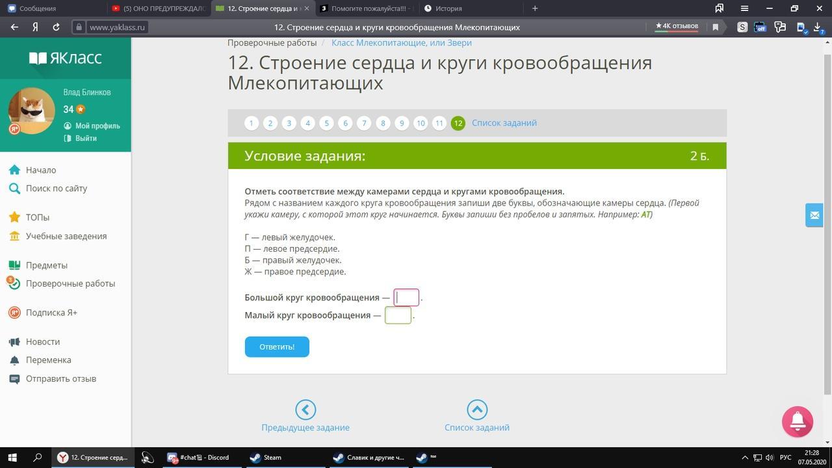Image resolution: width=832 pixels, height=468 pixels.
Task: Switch to the Помогите пожалуйста tab
Action: coord(366,8)
